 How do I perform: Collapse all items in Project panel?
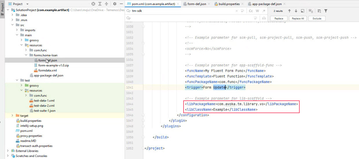coord(106,4)
